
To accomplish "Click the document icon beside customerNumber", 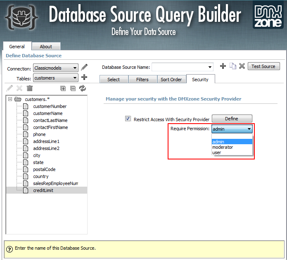I will click(x=26, y=106).
